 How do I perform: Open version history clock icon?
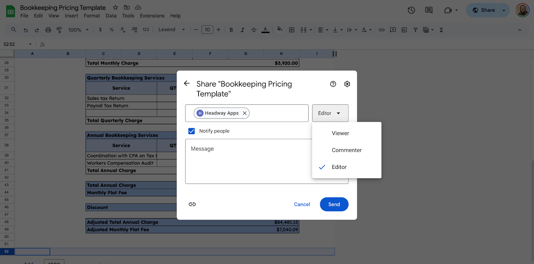tap(411, 10)
